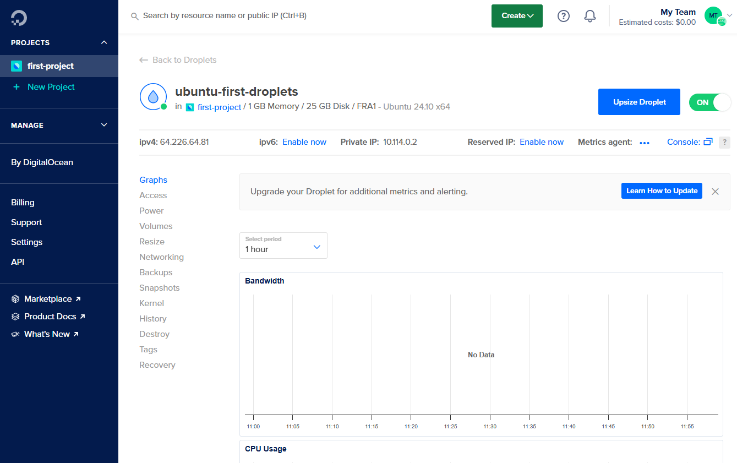This screenshot has width=737, height=463.
Task: Click the first-project link under droplet name
Action: click(x=219, y=107)
